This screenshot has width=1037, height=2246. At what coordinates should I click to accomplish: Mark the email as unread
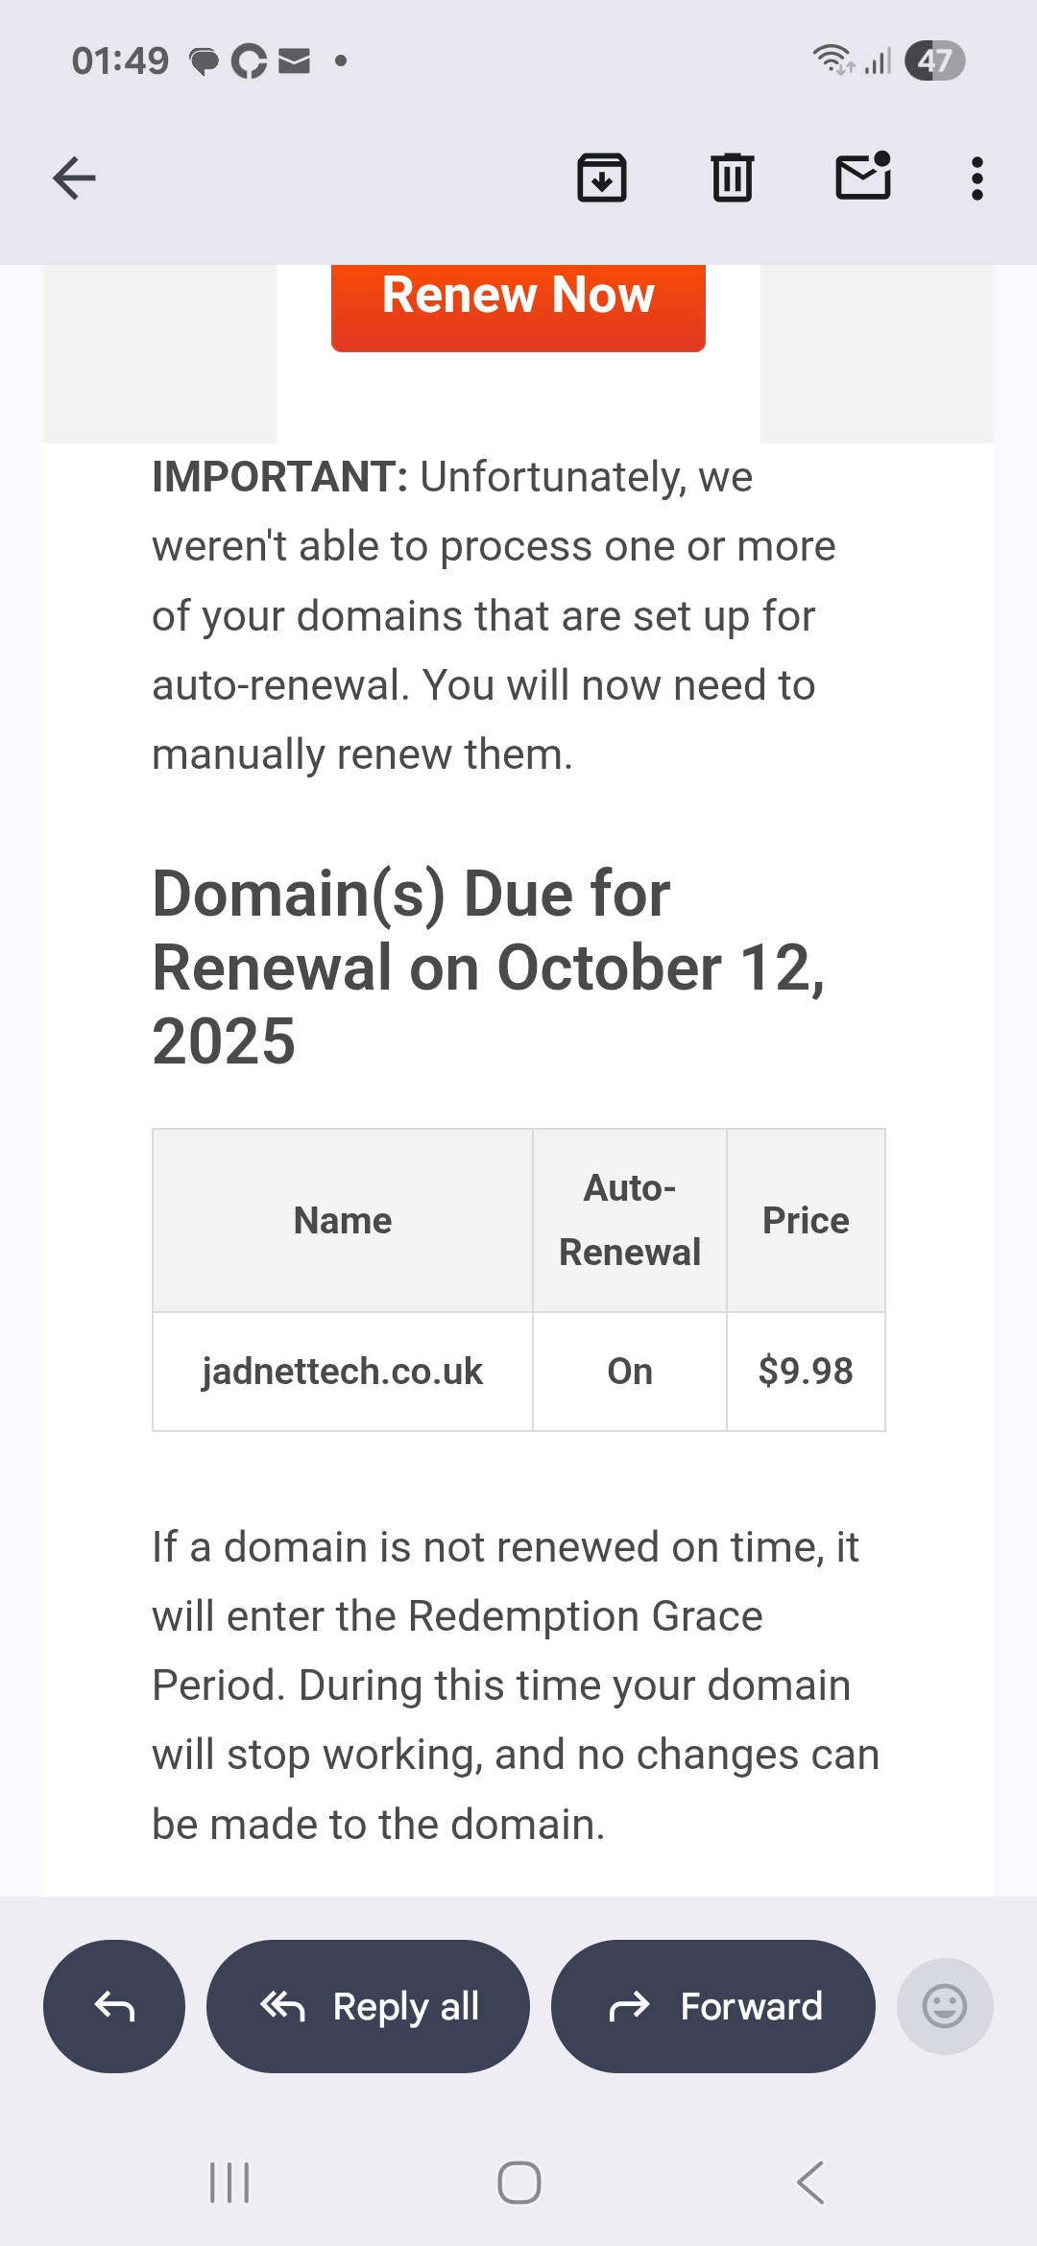click(863, 177)
